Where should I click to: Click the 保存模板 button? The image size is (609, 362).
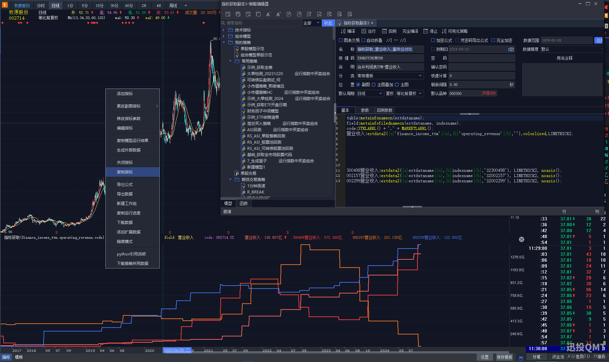coord(505,357)
